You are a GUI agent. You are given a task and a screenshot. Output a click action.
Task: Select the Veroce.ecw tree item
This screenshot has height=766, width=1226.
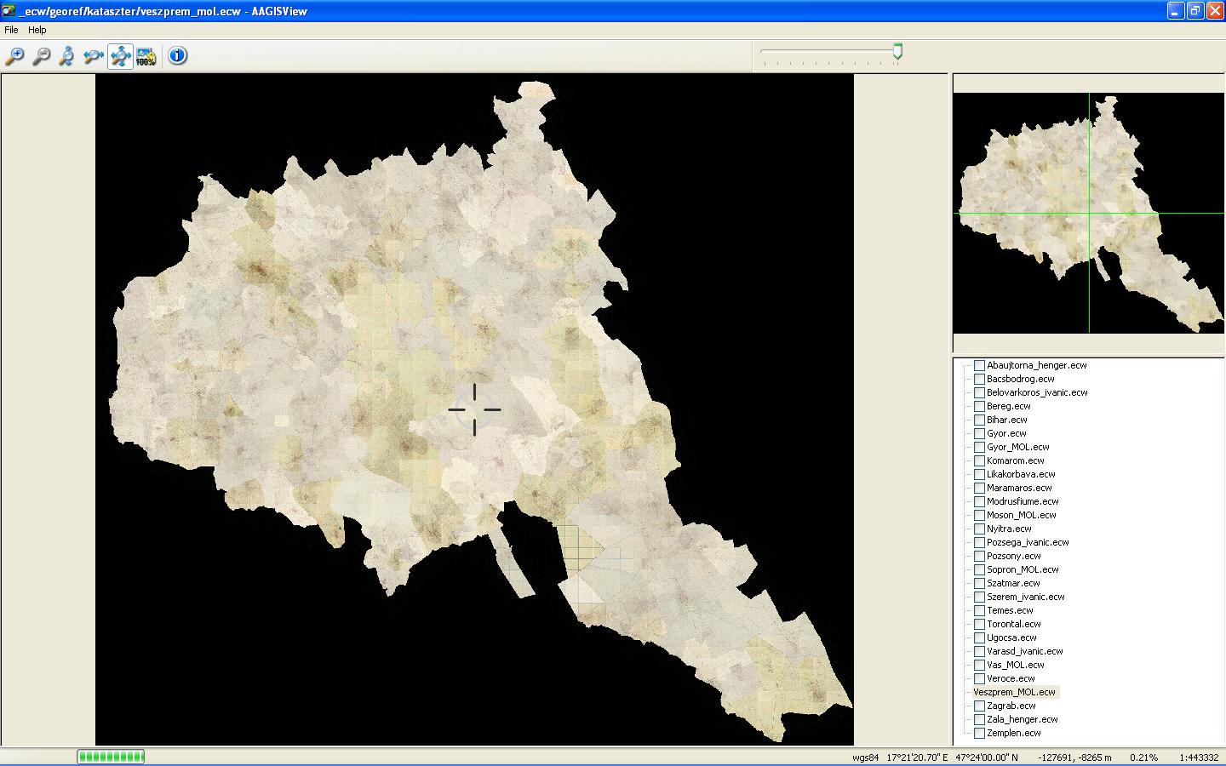click(x=1011, y=678)
